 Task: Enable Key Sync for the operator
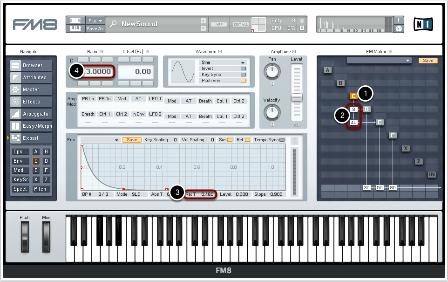(x=243, y=75)
